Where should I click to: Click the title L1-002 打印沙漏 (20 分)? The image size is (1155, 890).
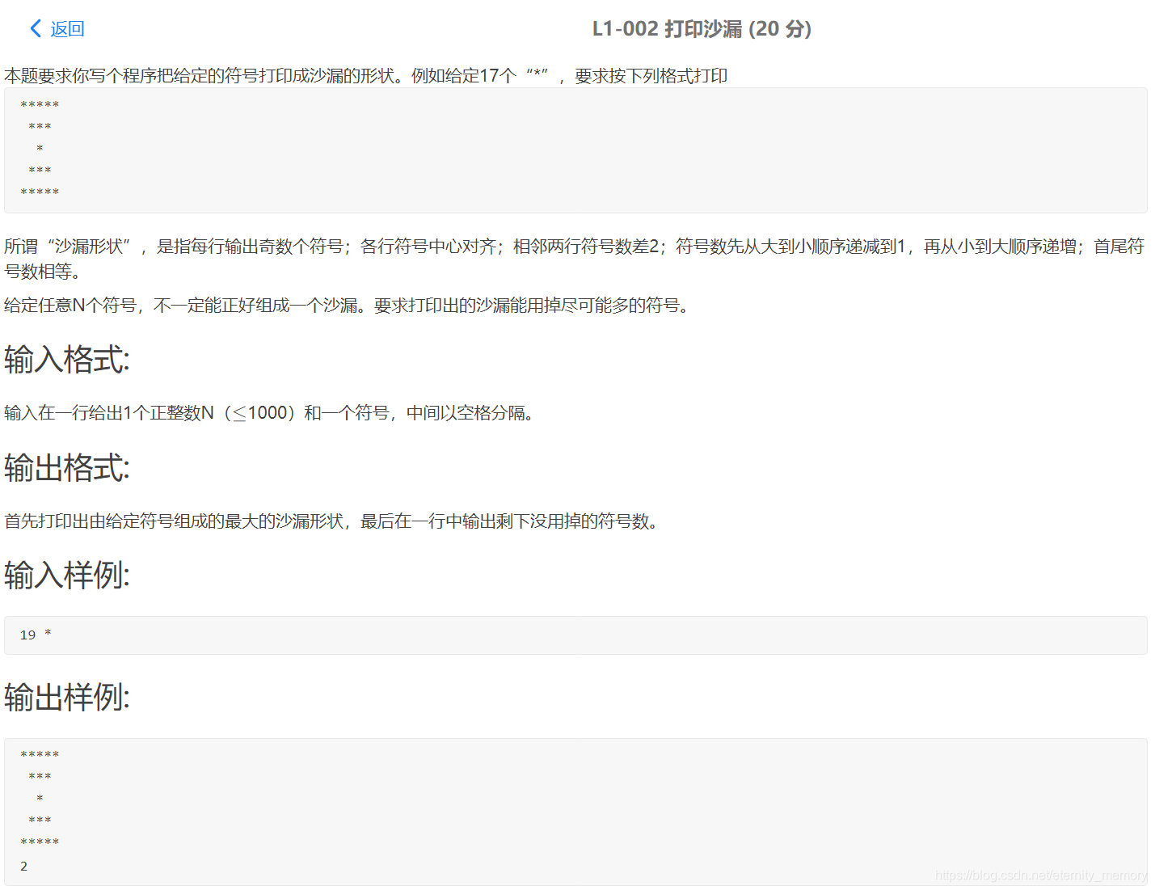click(x=702, y=29)
